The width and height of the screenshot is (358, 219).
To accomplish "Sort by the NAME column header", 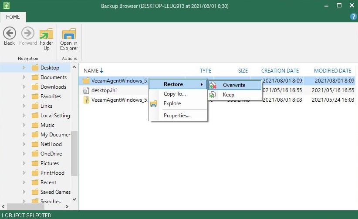I will (x=91, y=71).
